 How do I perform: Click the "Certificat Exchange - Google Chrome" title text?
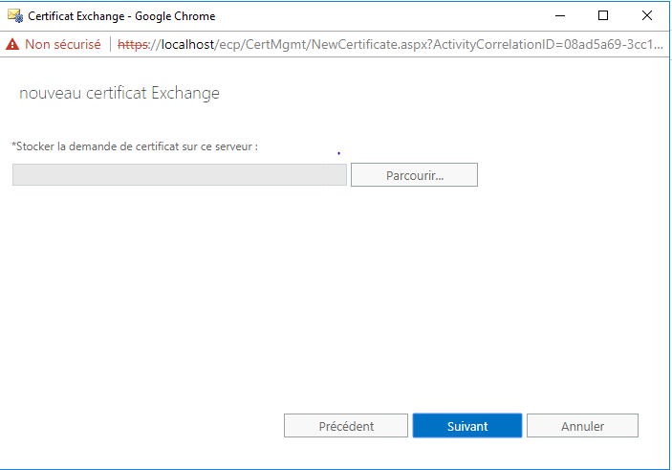click(121, 16)
